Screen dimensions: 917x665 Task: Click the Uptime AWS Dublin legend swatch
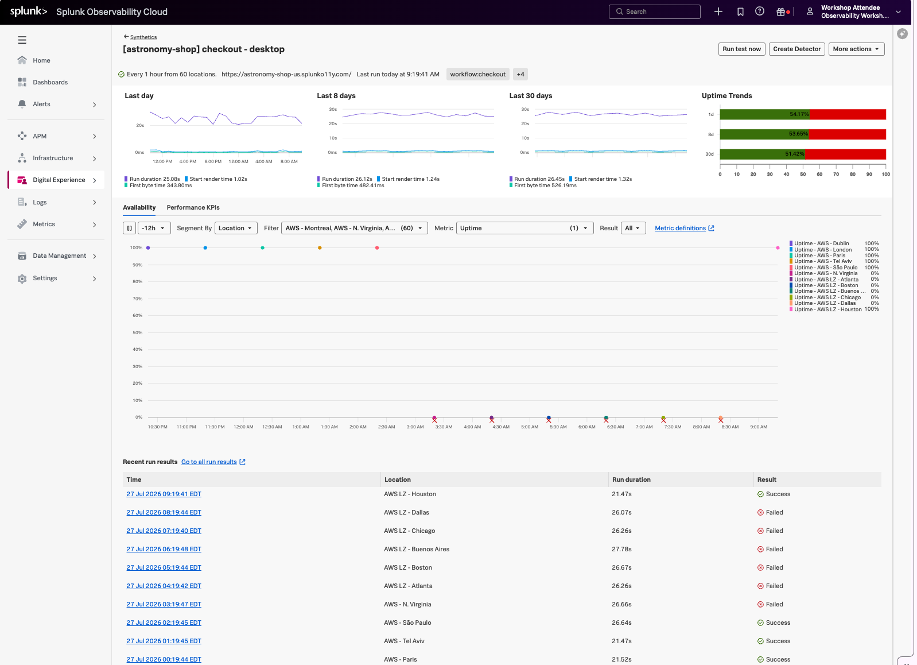pyautogui.click(x=791, y=243)
